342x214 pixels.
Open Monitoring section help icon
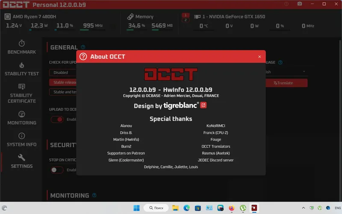click(94, 195)
